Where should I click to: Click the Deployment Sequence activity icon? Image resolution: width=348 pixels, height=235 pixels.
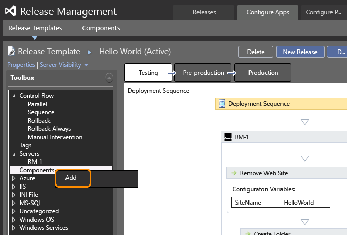point(222,104)
